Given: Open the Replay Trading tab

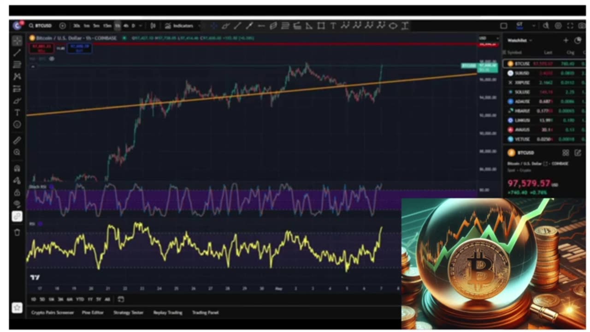Looking at the screenshot, I should [x=168, y=313].
